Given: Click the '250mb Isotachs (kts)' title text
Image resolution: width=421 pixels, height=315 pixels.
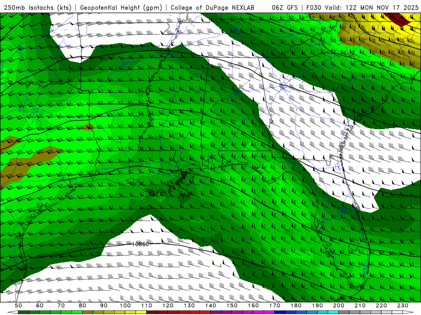Looking at the screenshot, I should (38, 8).
